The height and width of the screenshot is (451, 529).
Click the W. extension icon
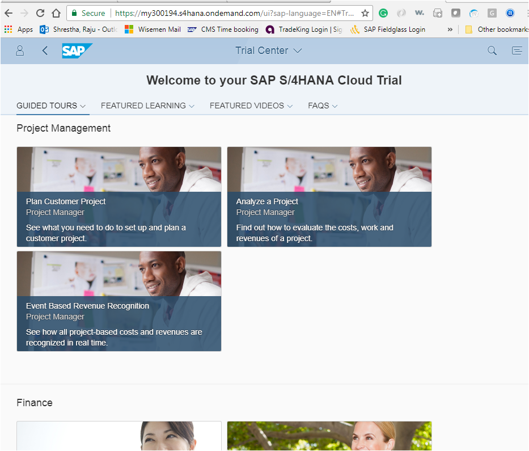coord(420,13)
